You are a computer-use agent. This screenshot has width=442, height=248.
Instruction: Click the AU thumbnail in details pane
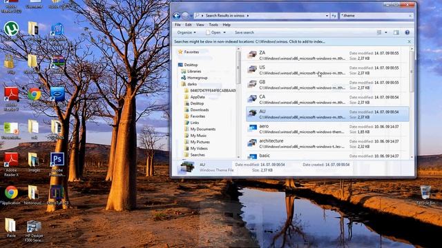187,167
